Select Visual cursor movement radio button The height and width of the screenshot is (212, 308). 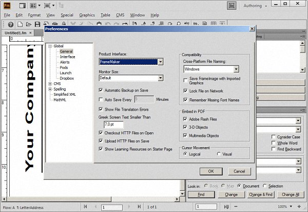(x=219, y=154)
